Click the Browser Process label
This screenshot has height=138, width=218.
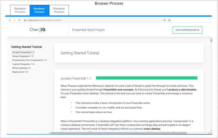coord(109,4)
